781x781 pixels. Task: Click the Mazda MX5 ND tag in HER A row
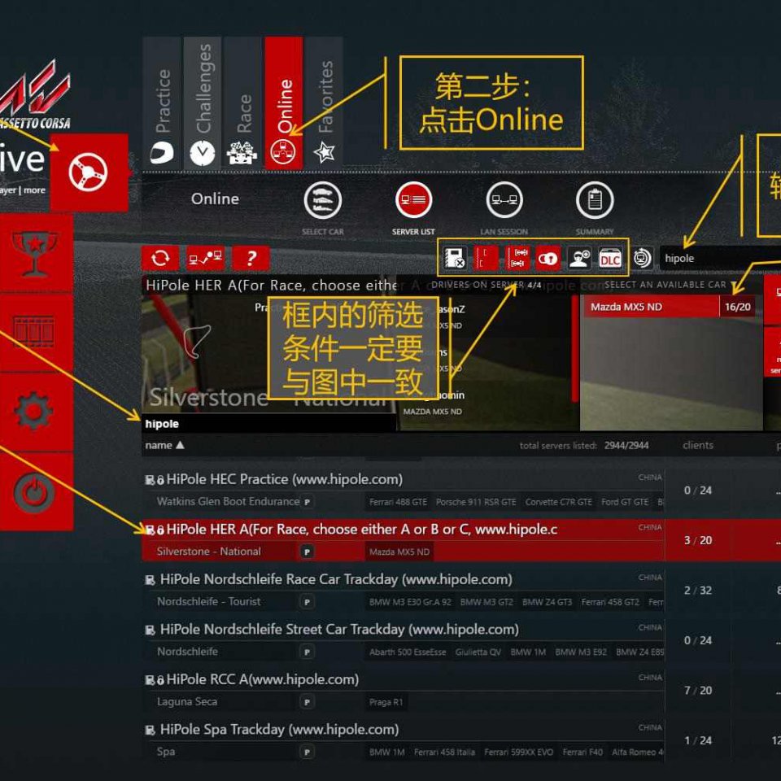(x=399, y=552)
